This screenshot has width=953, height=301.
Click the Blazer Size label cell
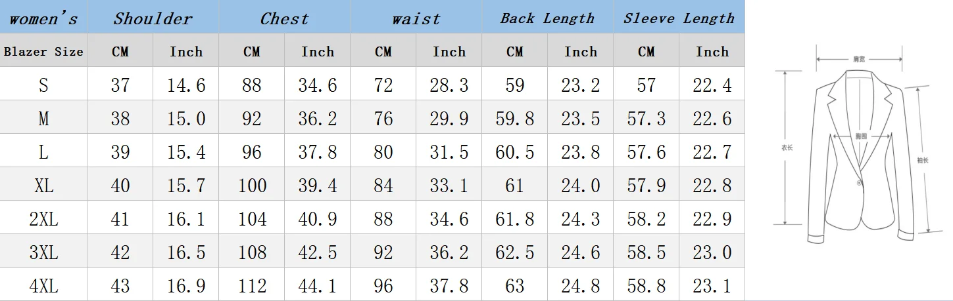tap(43, 51)
